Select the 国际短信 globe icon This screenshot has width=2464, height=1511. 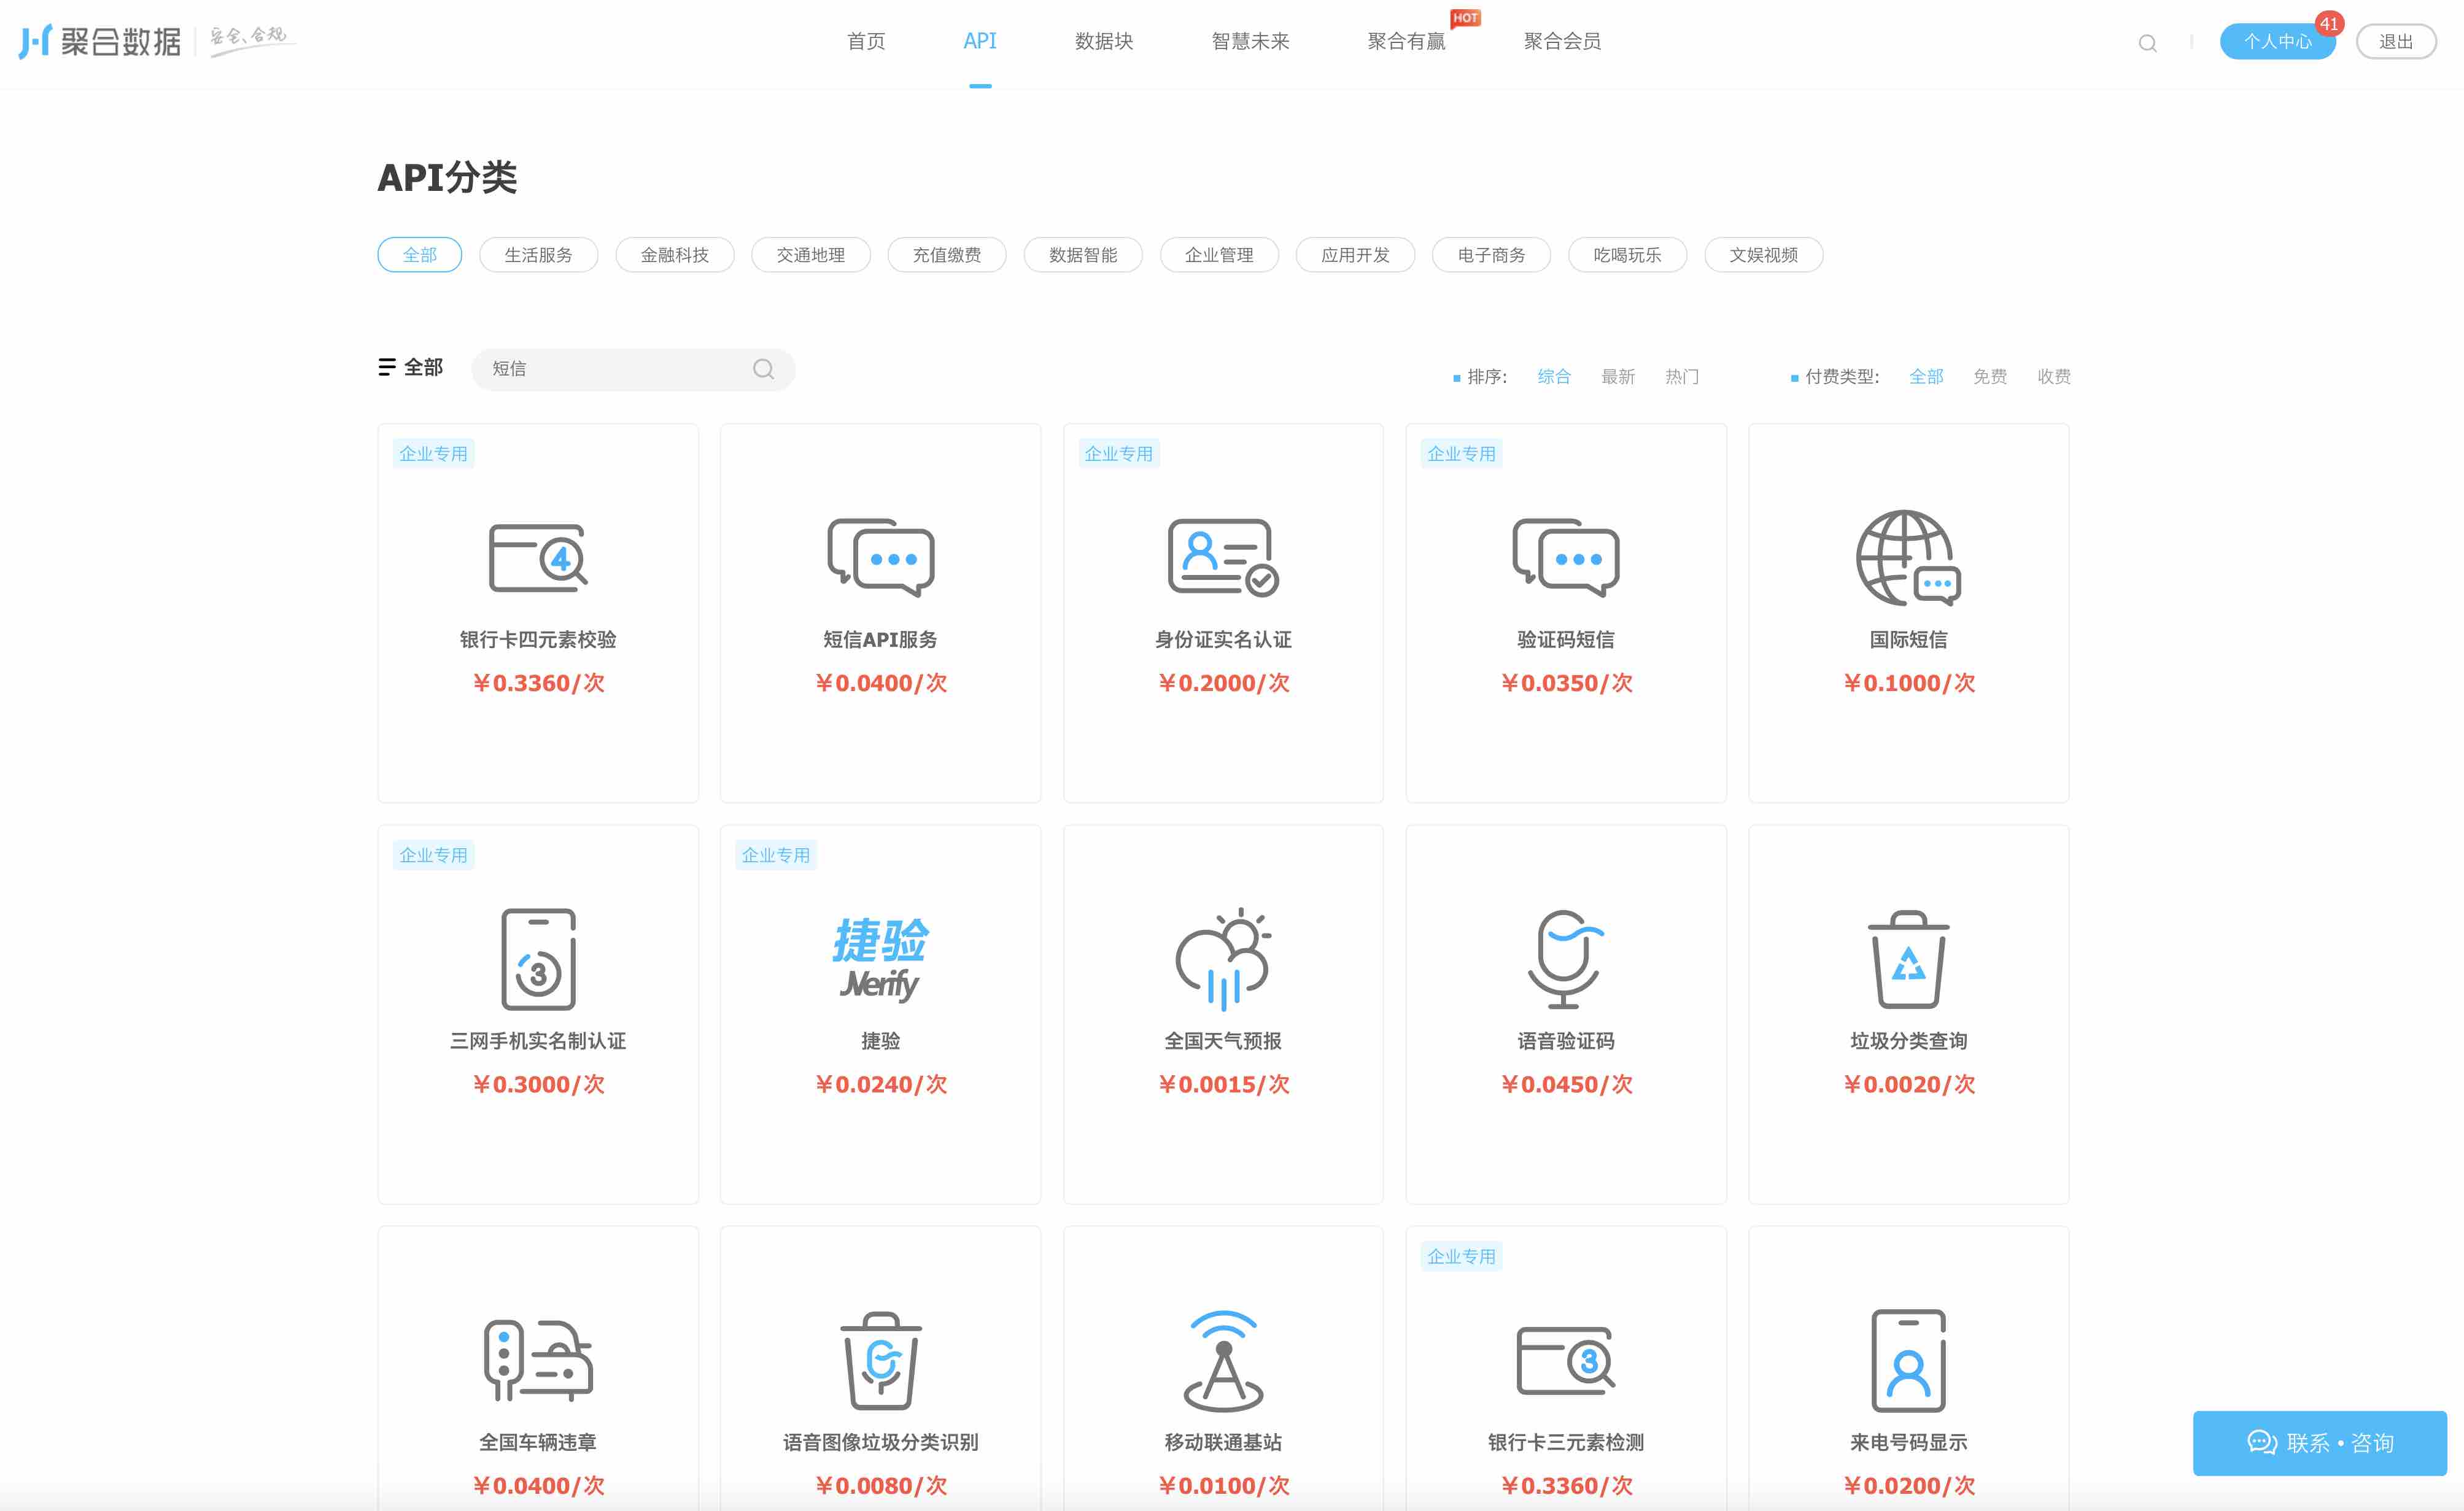pos(1908,558)
